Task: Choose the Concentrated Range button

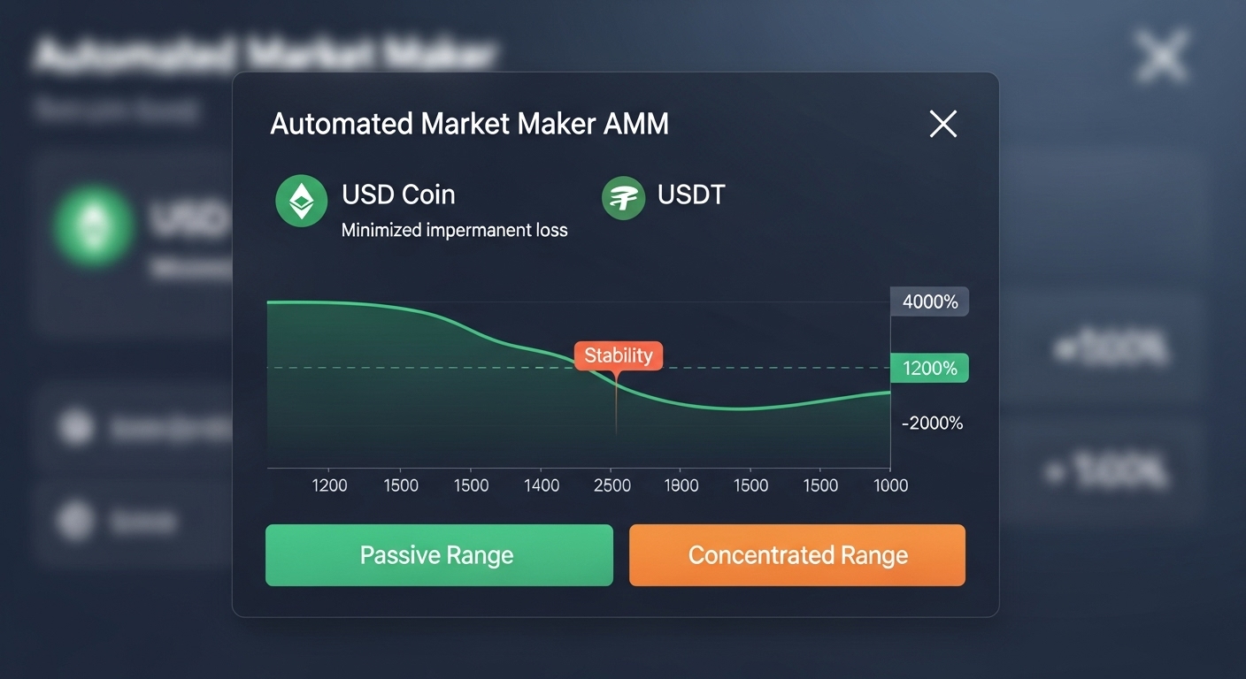Action: [x=797, y=555]
